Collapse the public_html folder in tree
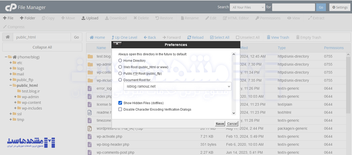The height and width of the screenshot is (155, 352). coord(10,85)
